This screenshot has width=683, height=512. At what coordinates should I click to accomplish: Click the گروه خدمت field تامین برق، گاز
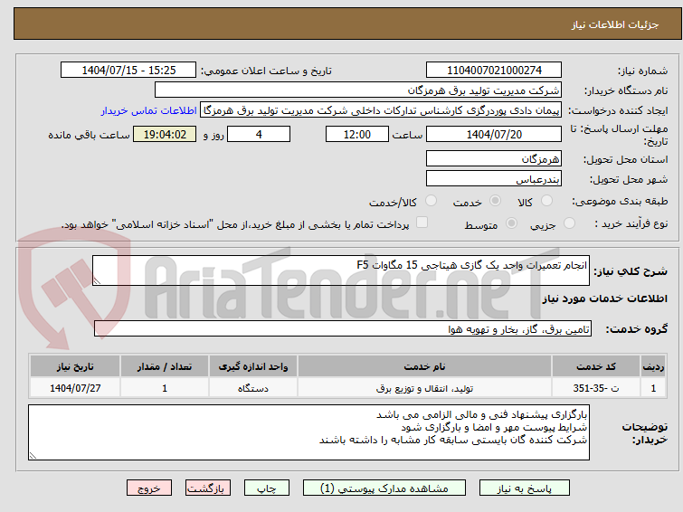(343, 329)
